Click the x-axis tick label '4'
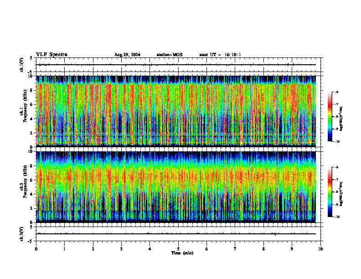This screenshot has height=279, width=361. point(150,249)
